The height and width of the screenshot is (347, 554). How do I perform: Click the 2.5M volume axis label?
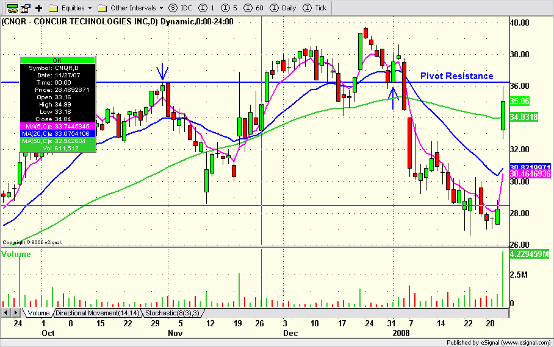click(519, 275)
